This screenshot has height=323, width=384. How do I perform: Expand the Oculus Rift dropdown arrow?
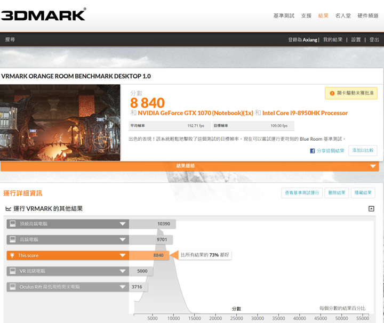(x=123, y=287)
